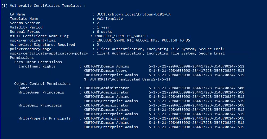Select the Object Control Permissions heading
267x139 pixels.
[42, 84]
